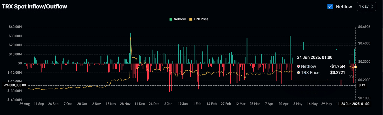Click the $0.2000 price axis label
The height and width of the screenshot is (115, 383).
[364, 80]
